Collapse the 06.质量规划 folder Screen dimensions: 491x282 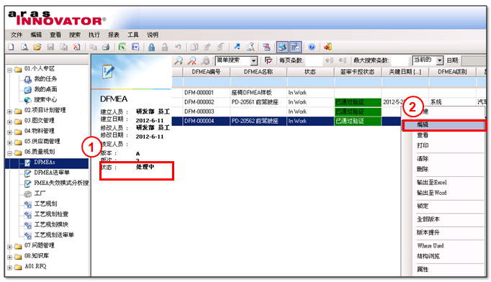click(x=9, y=153)
